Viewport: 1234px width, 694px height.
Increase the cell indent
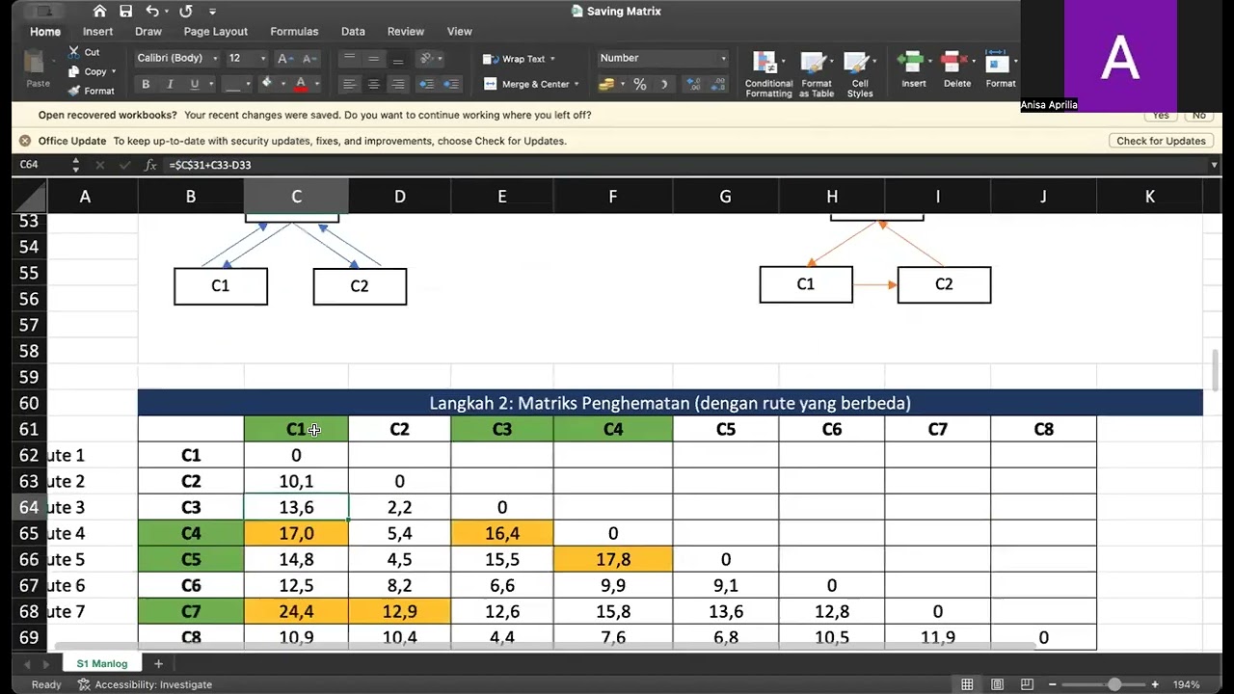click(x=450, y=84)
